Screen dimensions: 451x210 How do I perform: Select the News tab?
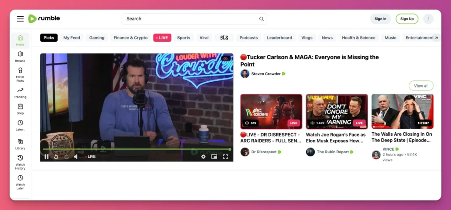(x=327, y=38)
